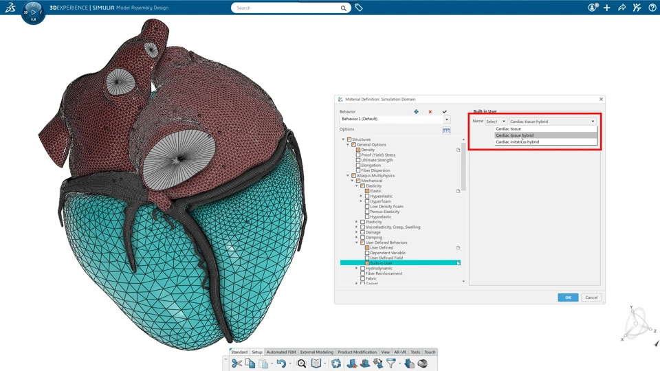Click the copy icon in the toolbar
Image resolution: width=660 pixels, height=371 pixels.
pyautogui.click(x=250, y=363)
